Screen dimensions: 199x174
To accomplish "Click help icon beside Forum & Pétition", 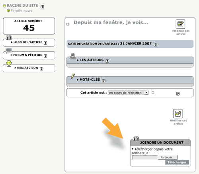I will [45, 56].
